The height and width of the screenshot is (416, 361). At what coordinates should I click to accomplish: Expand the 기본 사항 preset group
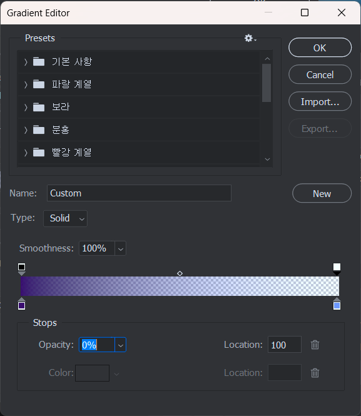pyautogui.click(x=26, y=62)
